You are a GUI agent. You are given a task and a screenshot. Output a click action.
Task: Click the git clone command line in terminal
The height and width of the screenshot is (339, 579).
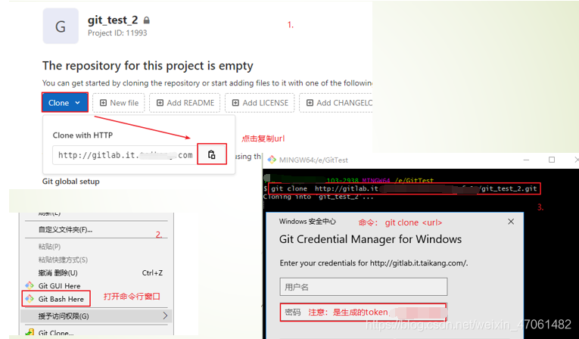click(x=404, y=188)
